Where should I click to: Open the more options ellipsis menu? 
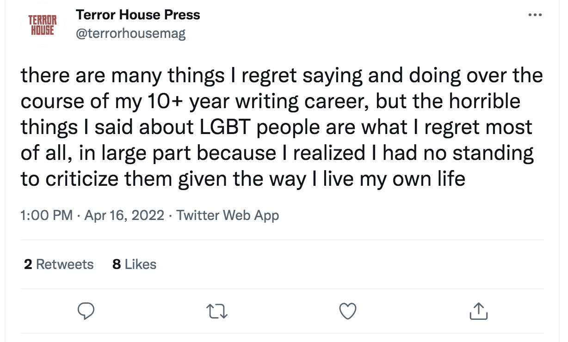tap(534, 15)
